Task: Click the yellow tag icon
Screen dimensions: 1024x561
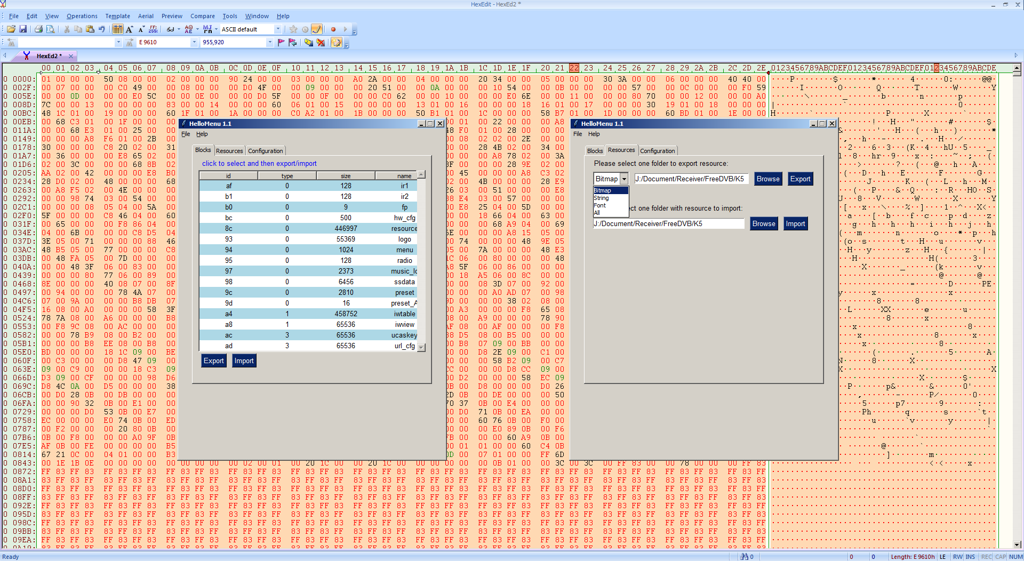Action: click(x=309, y=42)
